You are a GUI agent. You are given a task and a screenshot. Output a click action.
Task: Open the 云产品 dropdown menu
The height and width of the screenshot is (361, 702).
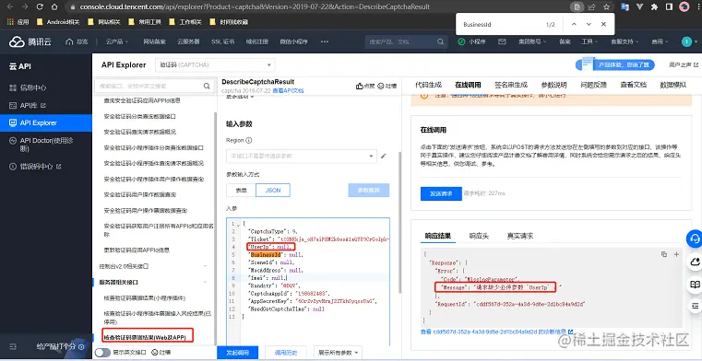(117, 41)
